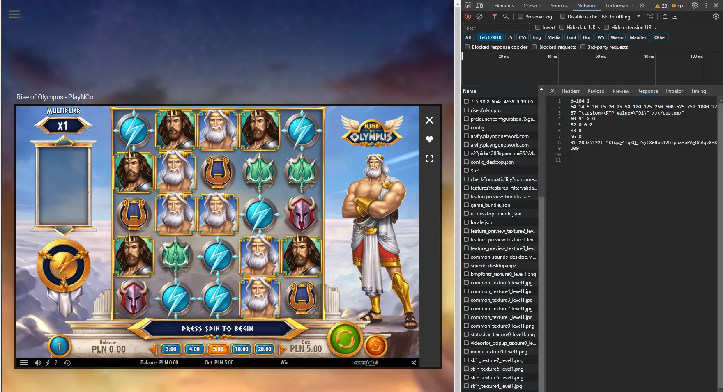Select the config_desktop.json request
The width and height of the screenshot is (723, 392).
click(492, 162)
